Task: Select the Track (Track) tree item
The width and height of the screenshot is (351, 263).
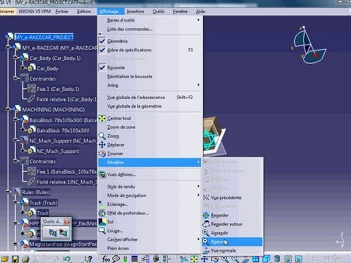Action: pos(44,203)
